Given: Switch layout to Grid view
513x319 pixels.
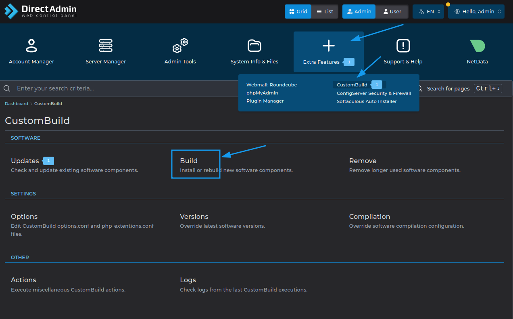Looking at the screenshot, I should 298,12.
